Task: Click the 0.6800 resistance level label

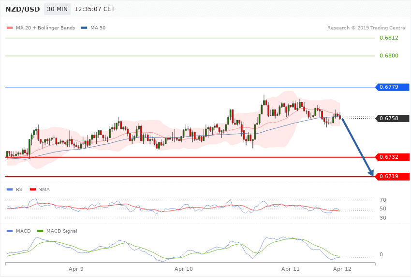Action: [x=389, y=56]
